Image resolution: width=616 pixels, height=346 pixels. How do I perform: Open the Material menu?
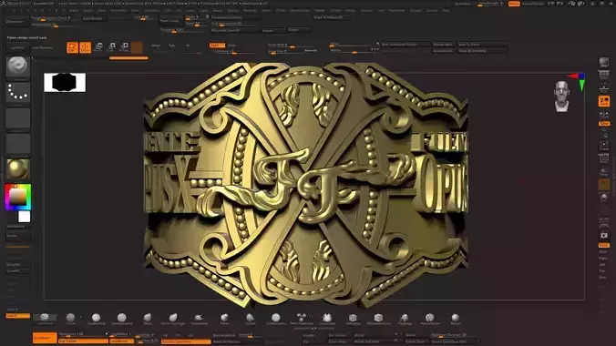click(x=250, y=11)
